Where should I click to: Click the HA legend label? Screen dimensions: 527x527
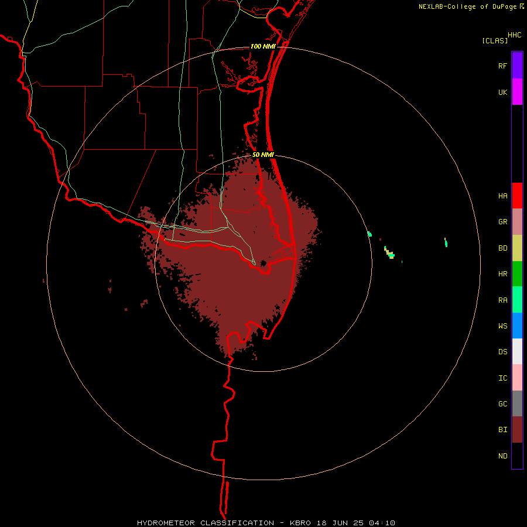(x=502, y=196)
